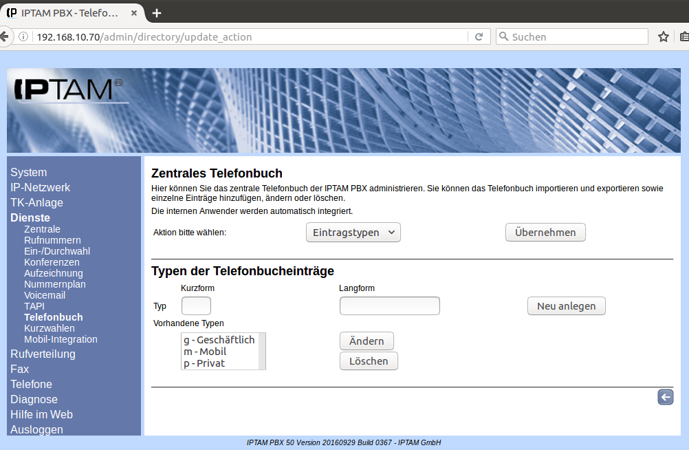Click the Neu anlegen button
The height and width of the screenshot is (450, 689).
tap(566, 306)
